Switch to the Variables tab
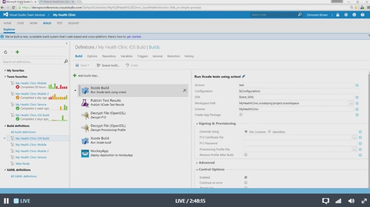 126,56
